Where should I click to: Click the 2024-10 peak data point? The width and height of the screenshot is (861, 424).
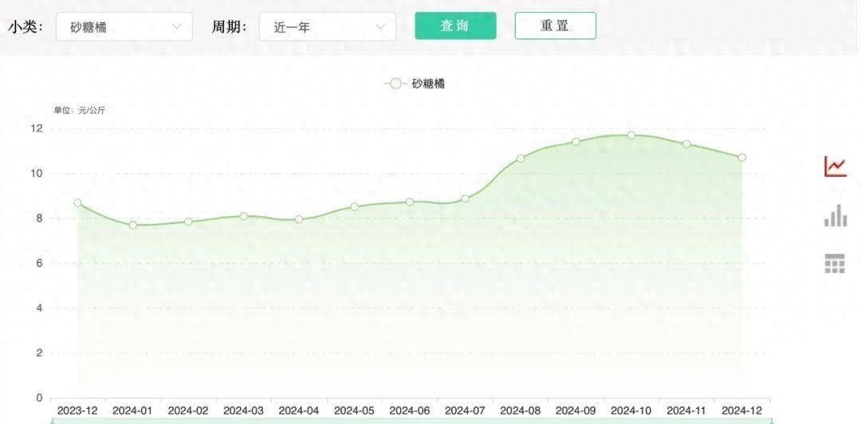point(631,135)
